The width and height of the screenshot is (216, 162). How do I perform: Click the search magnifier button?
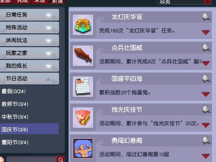[61, 159]
